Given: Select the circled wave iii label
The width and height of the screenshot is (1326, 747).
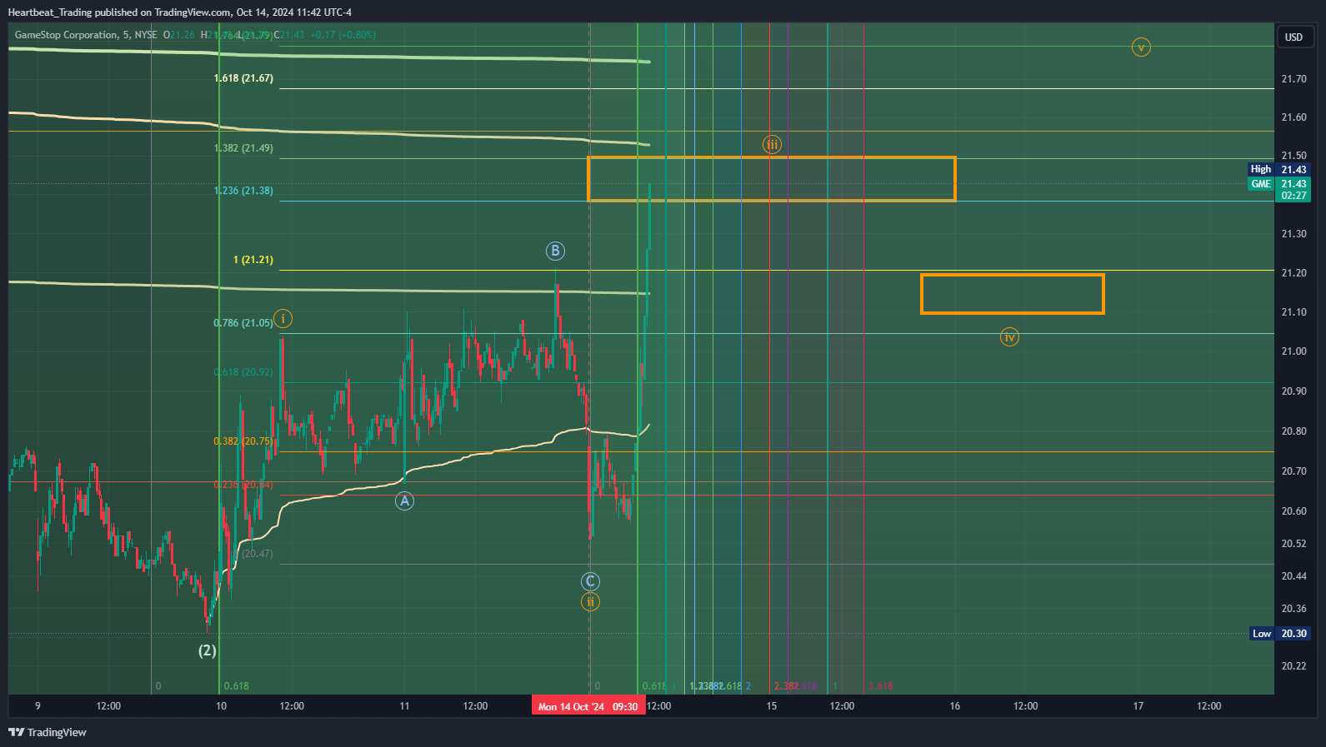Looking at the screenshot, I should 773,145.
